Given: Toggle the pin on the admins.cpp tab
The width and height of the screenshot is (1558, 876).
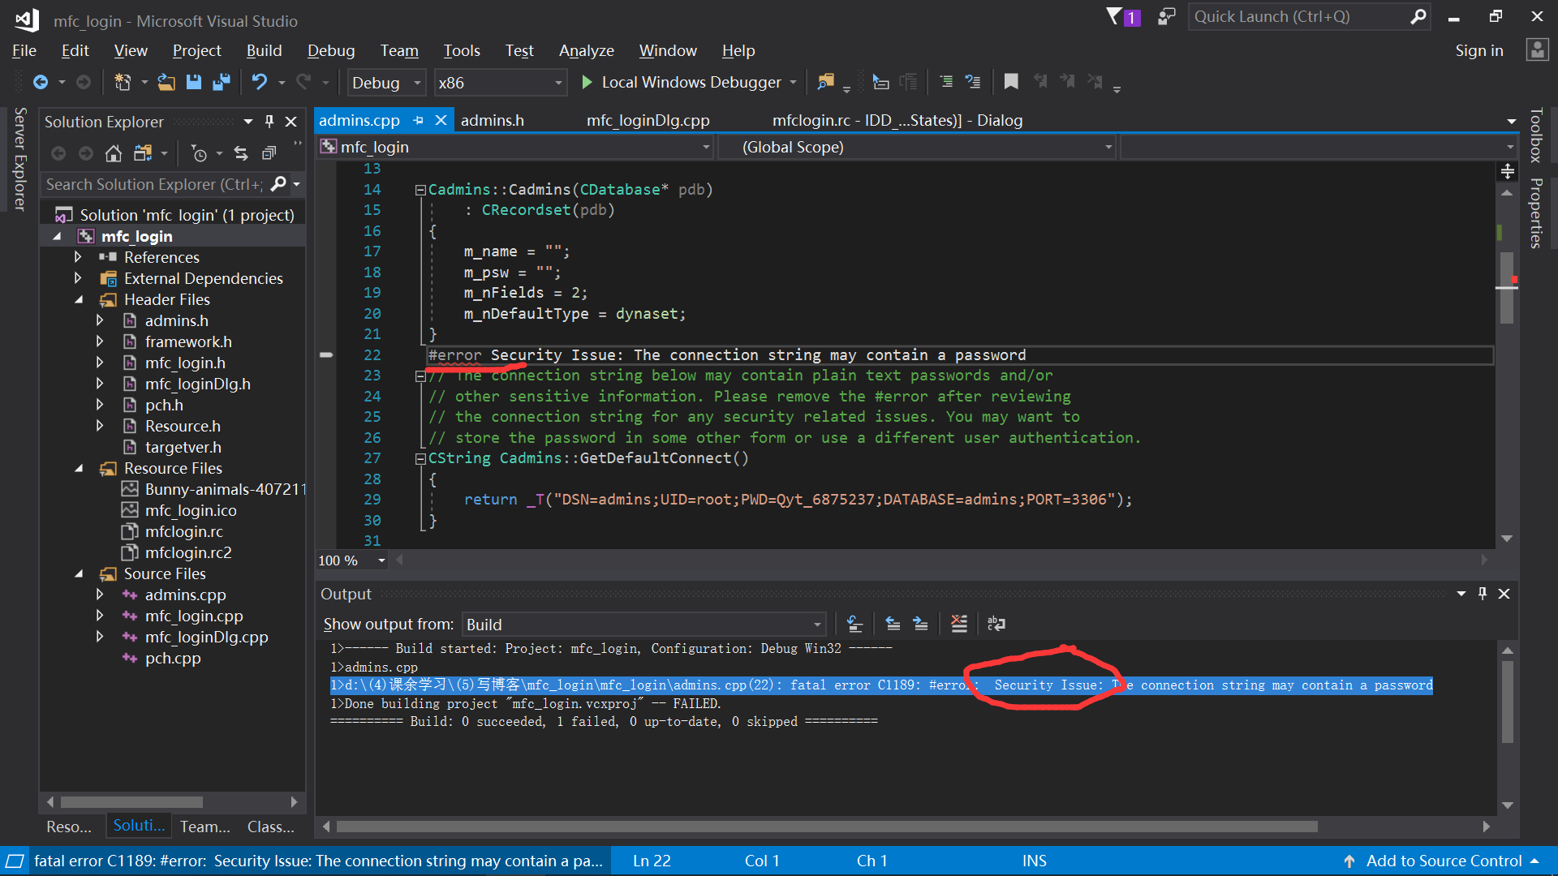Looking at the screenshot, I should click(419, 121).
